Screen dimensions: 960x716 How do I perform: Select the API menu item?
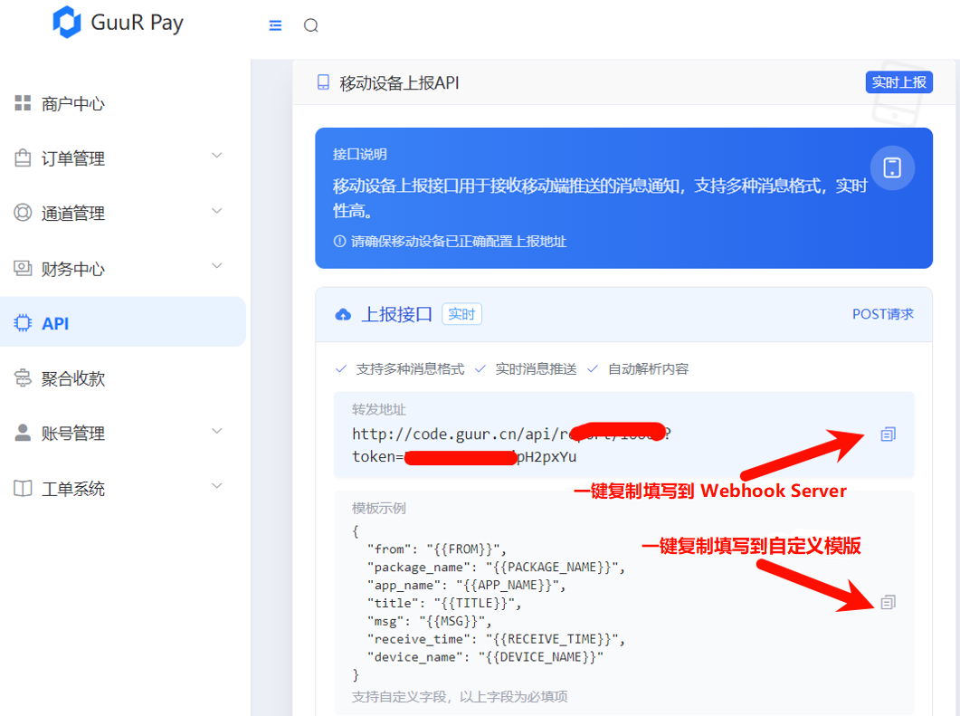[55, 323]
